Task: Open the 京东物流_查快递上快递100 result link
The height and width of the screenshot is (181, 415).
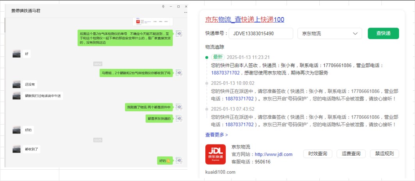Action: click(244, 19)
